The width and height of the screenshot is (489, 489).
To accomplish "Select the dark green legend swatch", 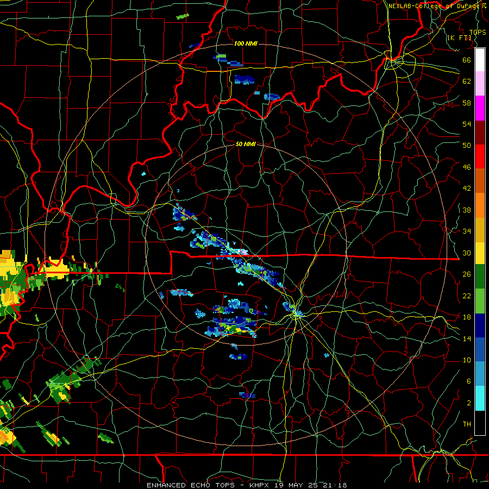I will click(x=480, y=277).
